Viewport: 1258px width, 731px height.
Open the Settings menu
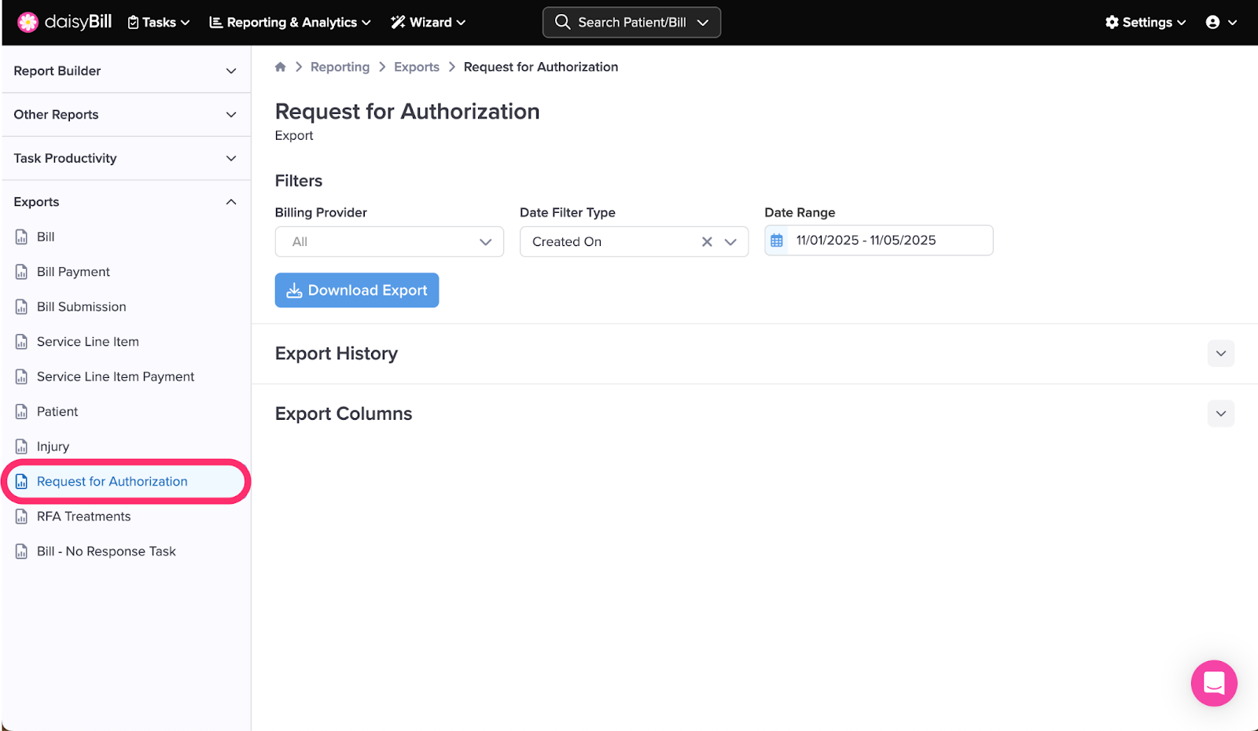tap(1145, 22)
